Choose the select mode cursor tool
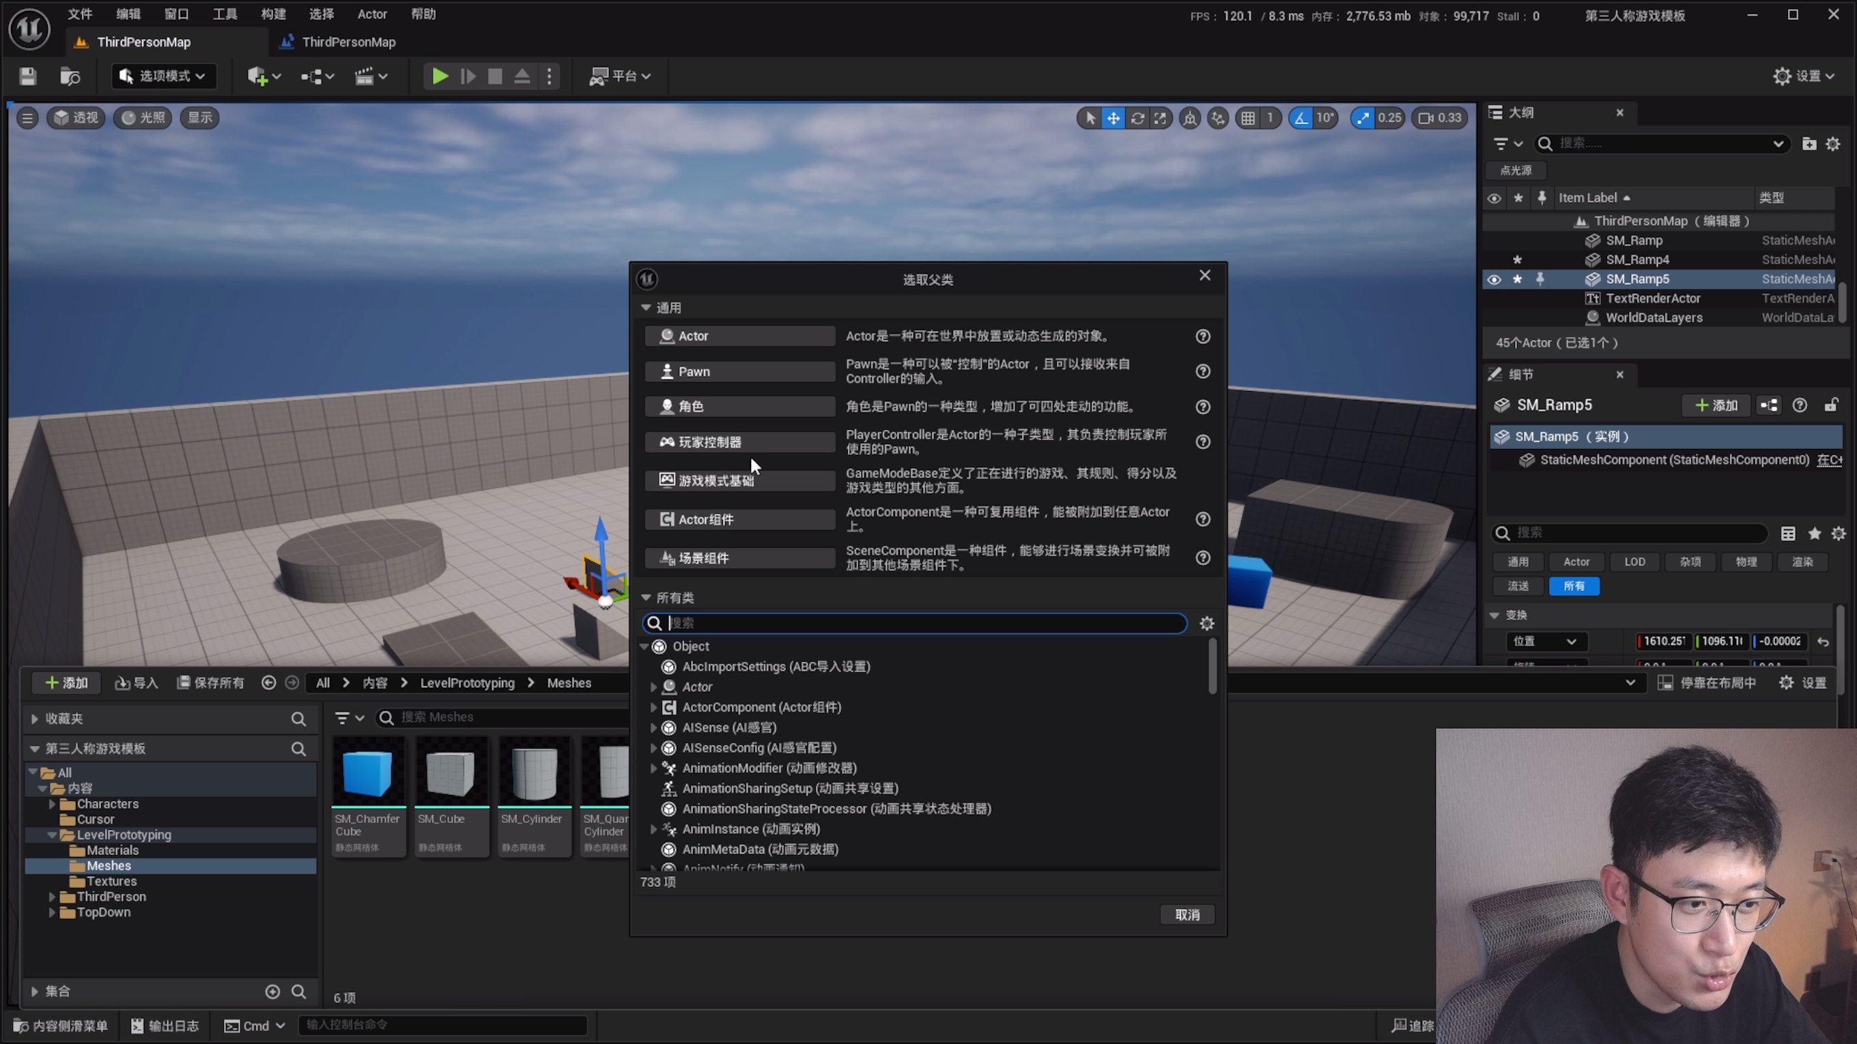The image size is (1857, 1044). click(1090, 118)
